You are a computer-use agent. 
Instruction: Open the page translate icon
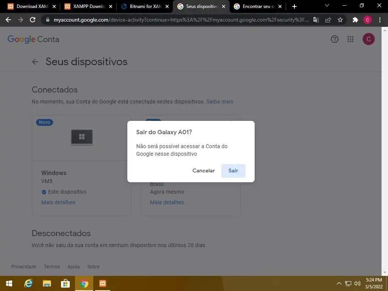(316, 20)
